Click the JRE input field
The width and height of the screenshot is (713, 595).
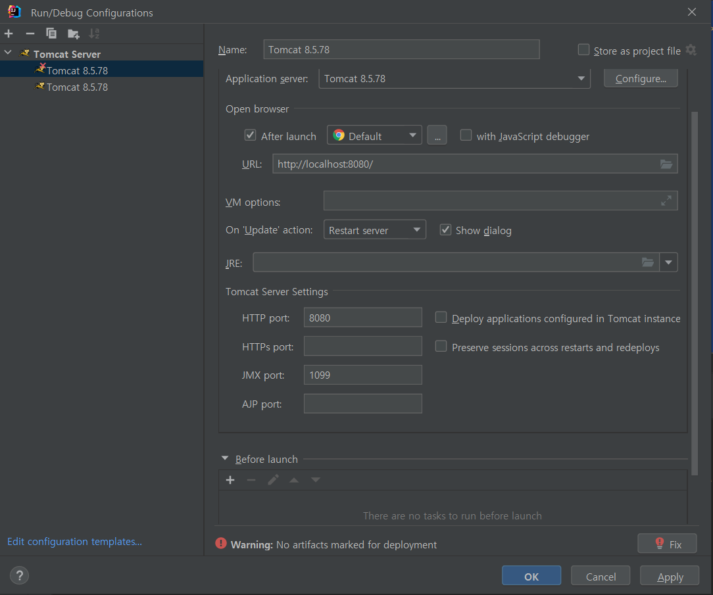(456, 262)
